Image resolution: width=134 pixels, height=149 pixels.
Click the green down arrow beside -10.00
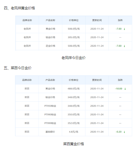coord(125,89)
